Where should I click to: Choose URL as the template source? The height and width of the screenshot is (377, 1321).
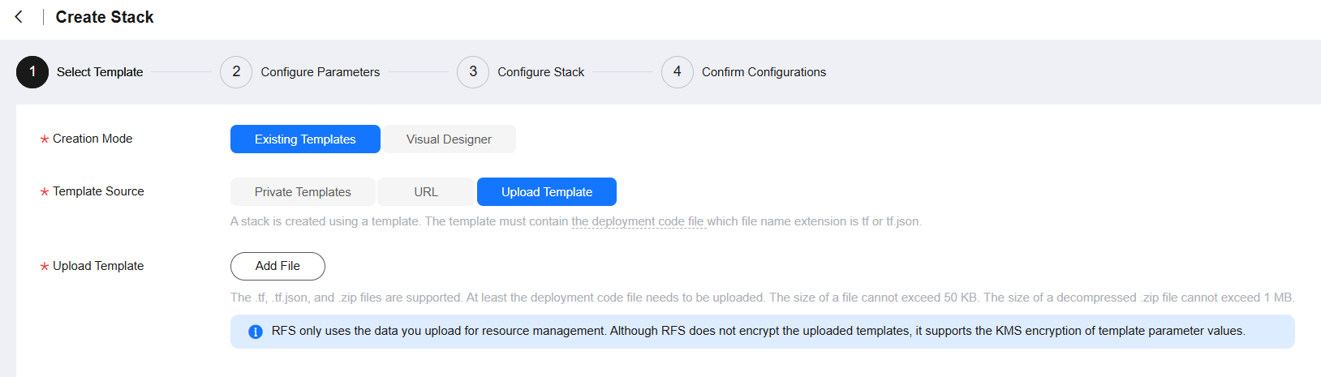pyautogui.click(x=426, y=192)
